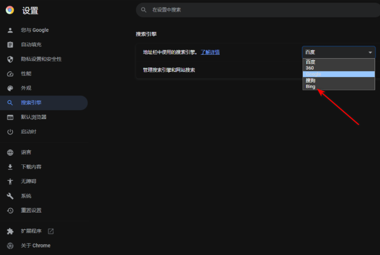
Task: Click the magnifier icon for 搜索引擎 in sidebar
Action: [x=10, y=103]
